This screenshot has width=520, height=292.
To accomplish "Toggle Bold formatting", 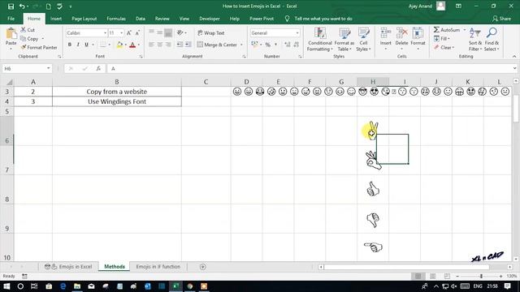I will (70, 45).
